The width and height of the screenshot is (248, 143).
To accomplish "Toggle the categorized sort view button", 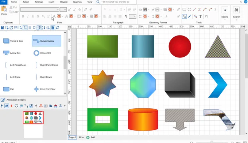I will click(39, 27).
